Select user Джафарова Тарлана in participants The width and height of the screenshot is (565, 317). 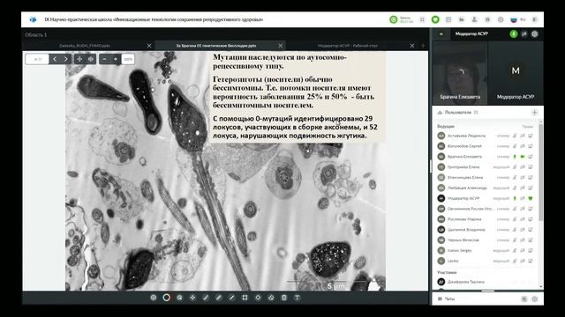466,282
